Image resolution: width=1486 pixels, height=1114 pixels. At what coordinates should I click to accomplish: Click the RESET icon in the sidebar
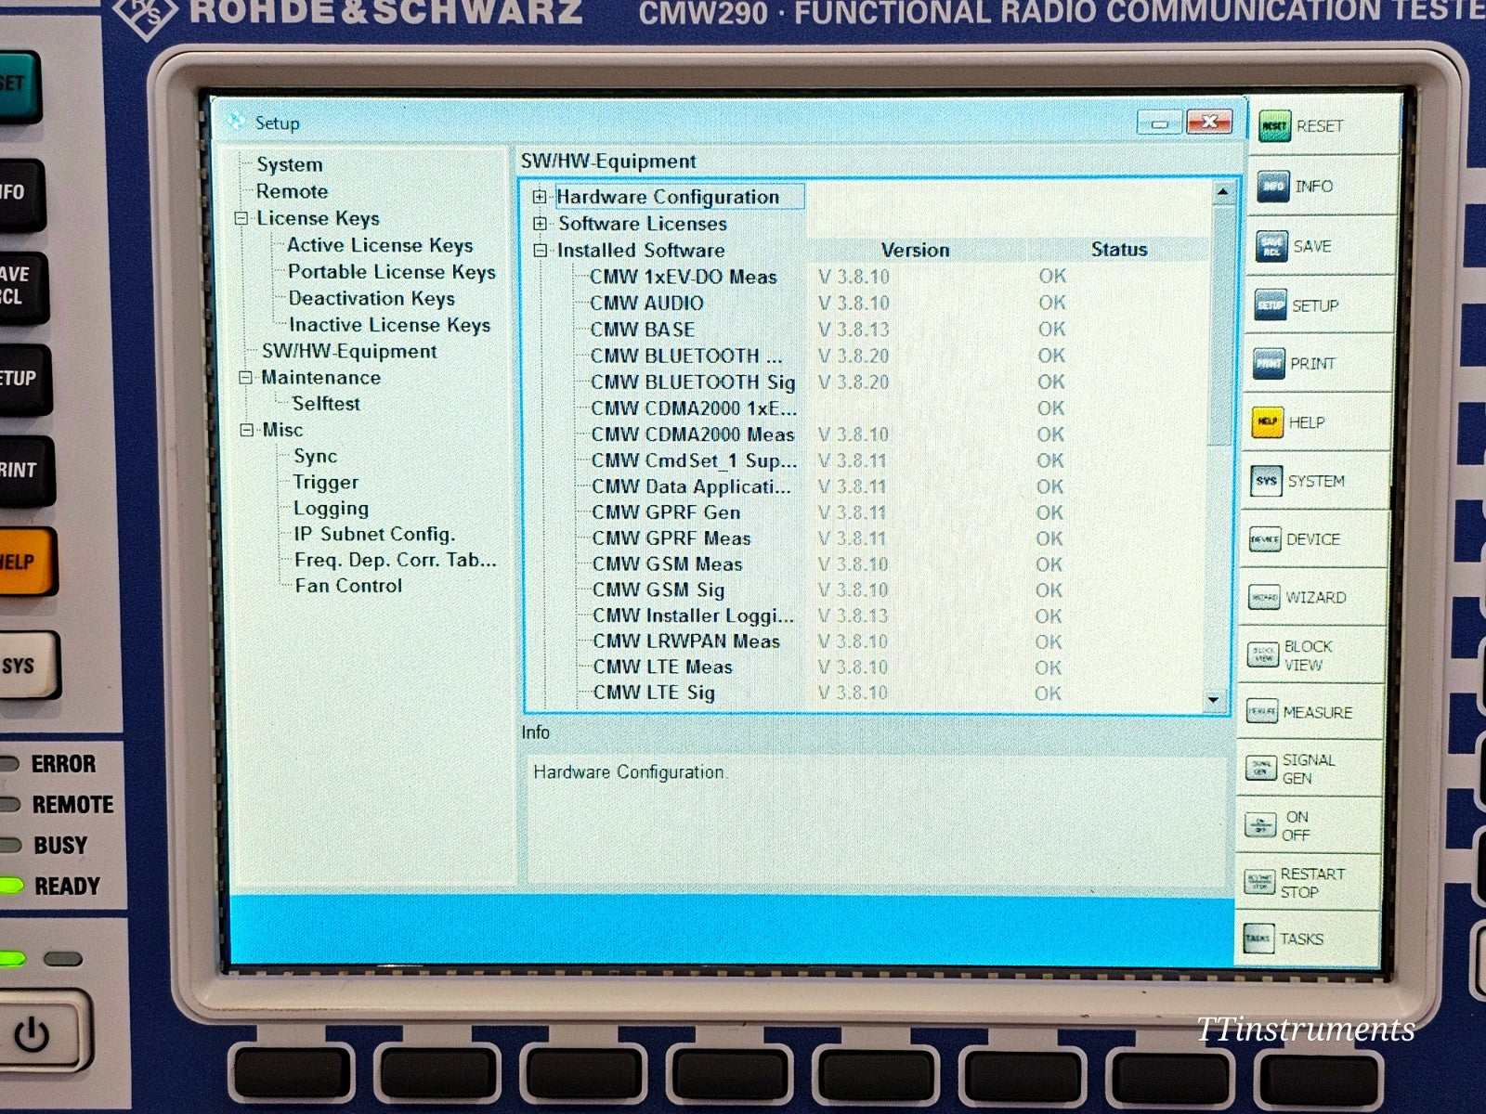point(1273,125)
